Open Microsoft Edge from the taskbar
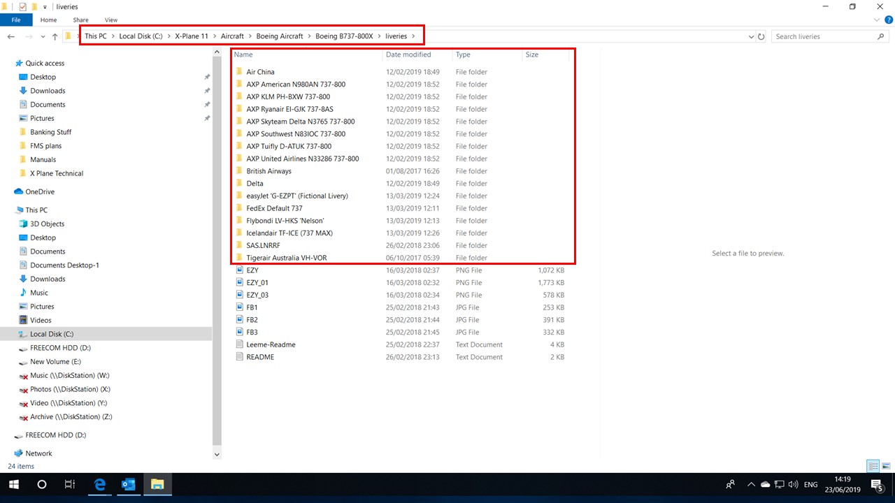This screenshot has width=895, height=503. 100,484
